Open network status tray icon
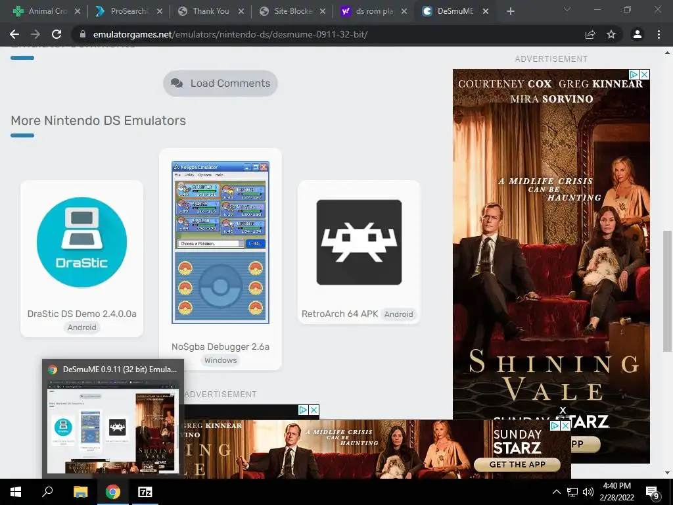This screenshot has height=505, width=673. pyautogui.click(x=572, y=492)
